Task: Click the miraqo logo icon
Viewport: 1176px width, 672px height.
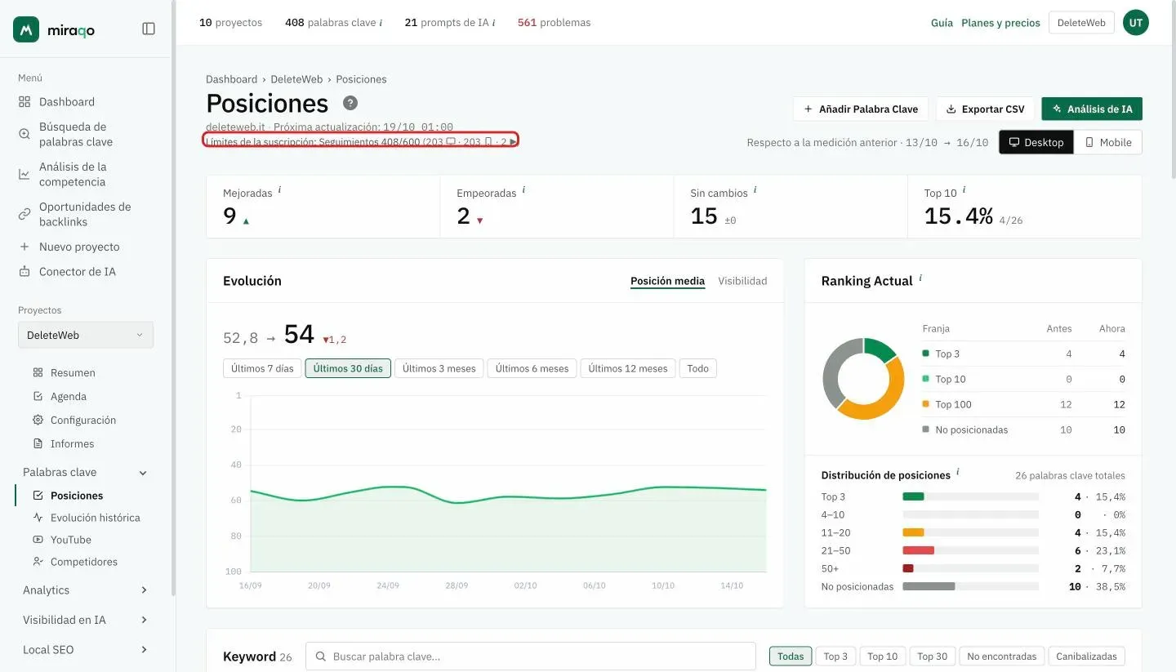Action: 26,29
